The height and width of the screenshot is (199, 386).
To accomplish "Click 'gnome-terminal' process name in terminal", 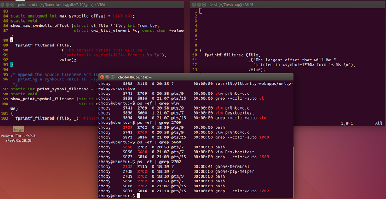I will [x=232, y=166].
